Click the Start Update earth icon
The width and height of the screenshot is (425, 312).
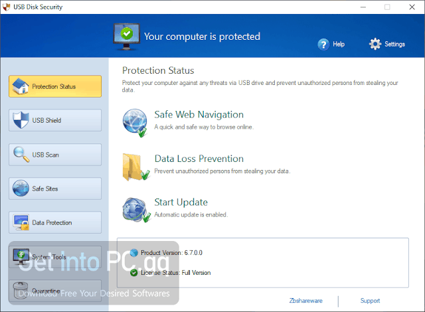[x=136, y=210]
